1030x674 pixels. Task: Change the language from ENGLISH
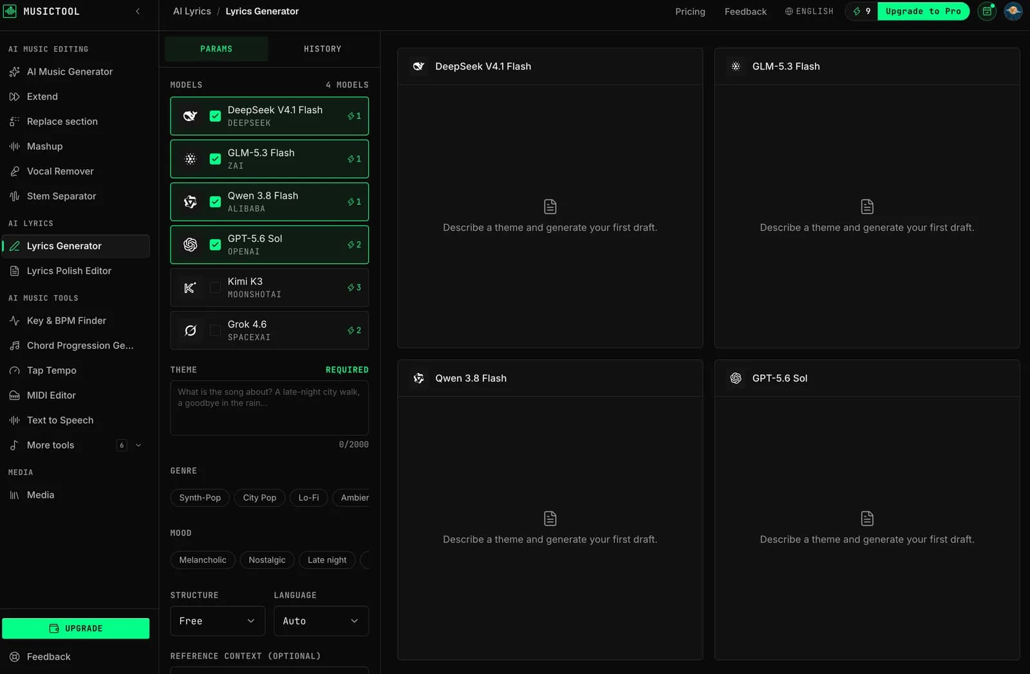point(809,12)
